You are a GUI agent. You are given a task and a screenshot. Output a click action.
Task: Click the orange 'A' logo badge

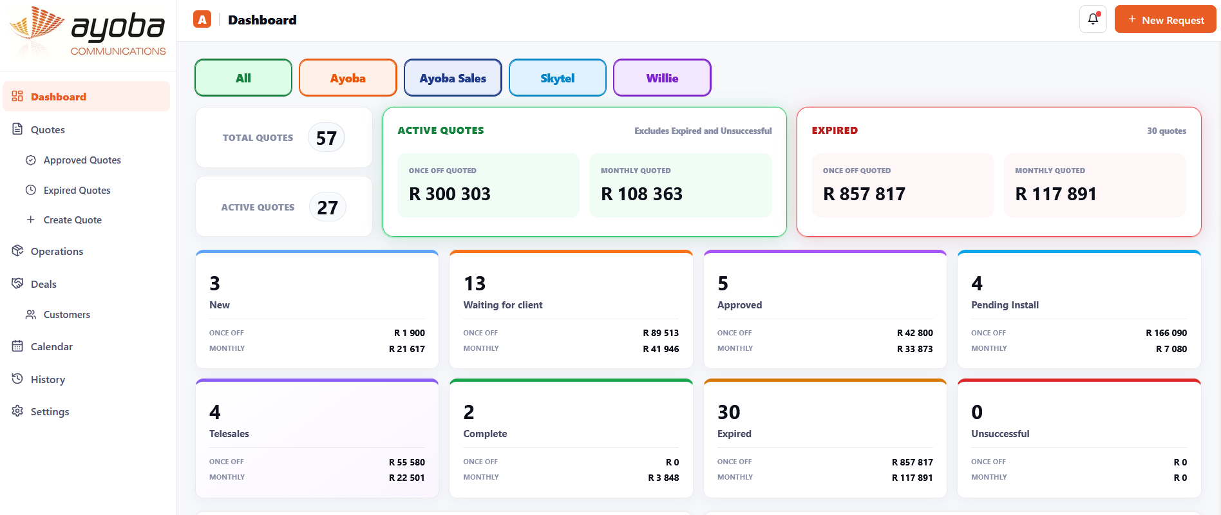click(202, 19)
